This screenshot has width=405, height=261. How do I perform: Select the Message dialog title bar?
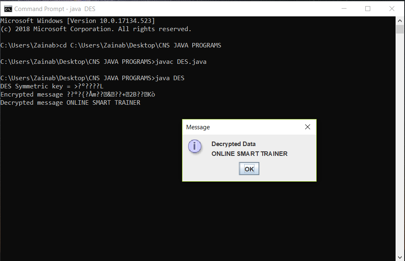pos(229,127)
